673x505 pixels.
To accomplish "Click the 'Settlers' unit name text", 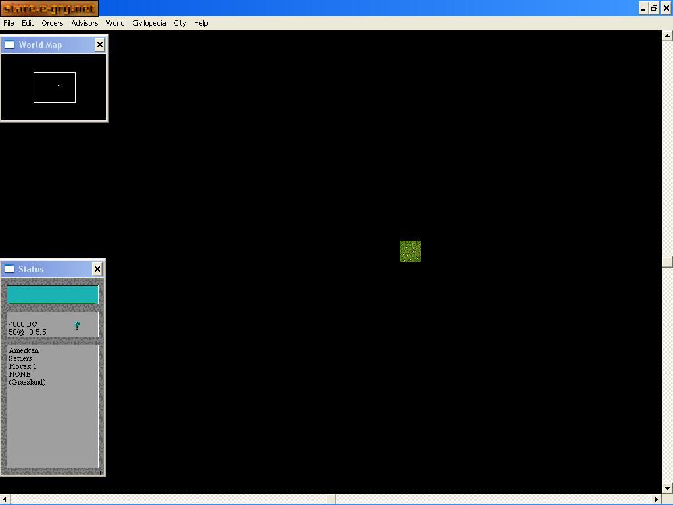I will click(x=20, y=358).
